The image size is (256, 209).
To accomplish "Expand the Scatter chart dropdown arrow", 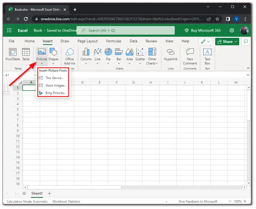I will point(140,64).
